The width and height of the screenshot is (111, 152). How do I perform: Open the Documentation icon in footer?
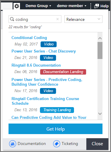[x=13, y=144]
